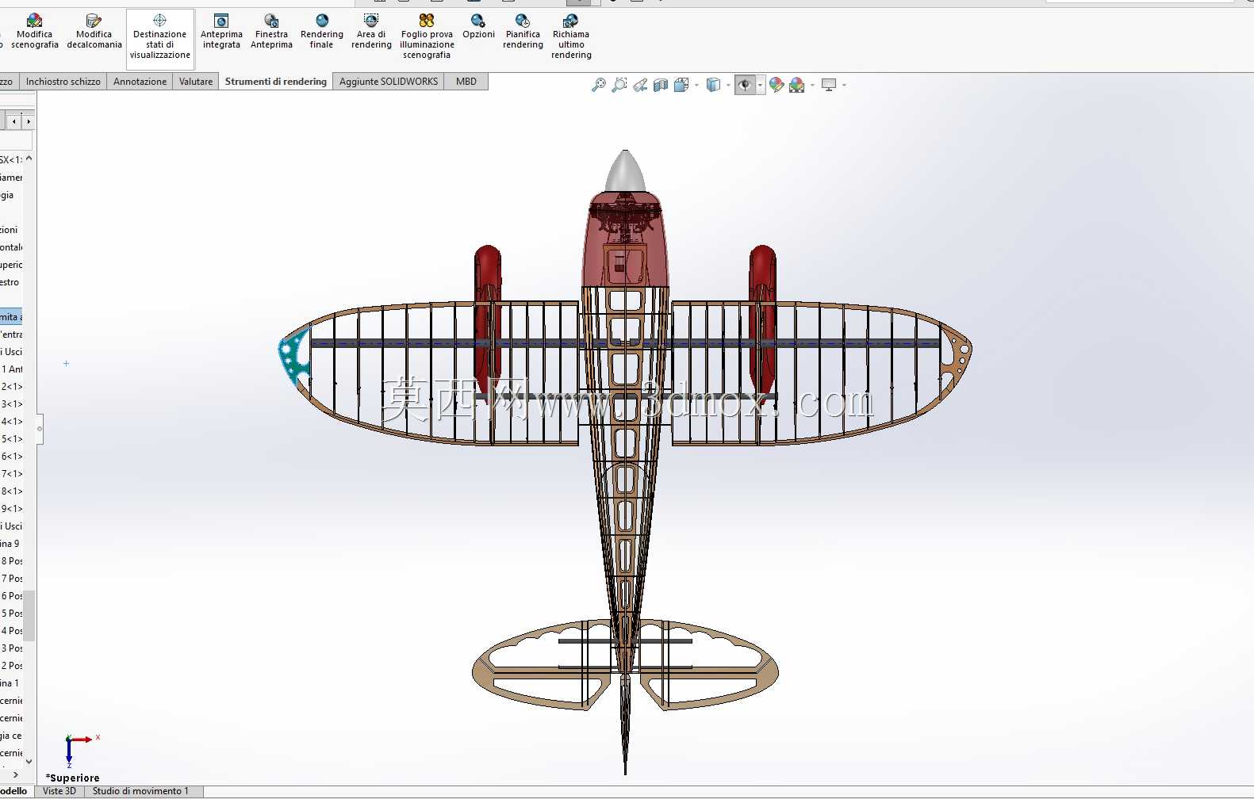Click Display Style cube icon
The width and height of the screenshot is (1254, 799).
click(714, 85)
